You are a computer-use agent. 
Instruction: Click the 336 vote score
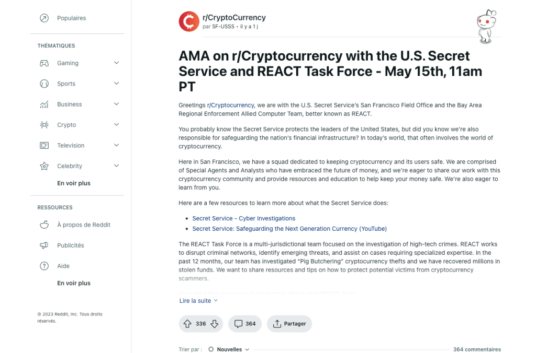click(200, 324)
